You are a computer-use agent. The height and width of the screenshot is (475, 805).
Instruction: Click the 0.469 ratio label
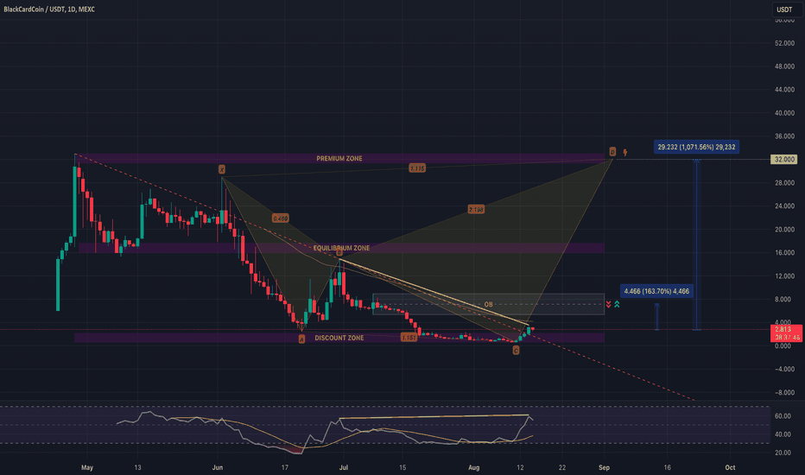281,218
